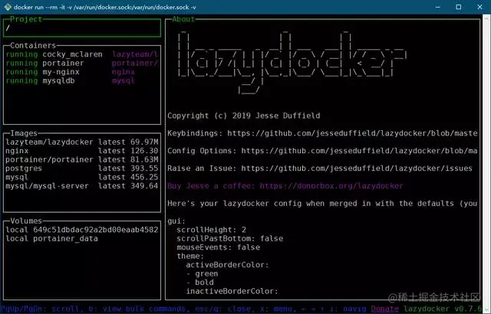Click the activeBorderColor config line

click(x=227, y=265)
